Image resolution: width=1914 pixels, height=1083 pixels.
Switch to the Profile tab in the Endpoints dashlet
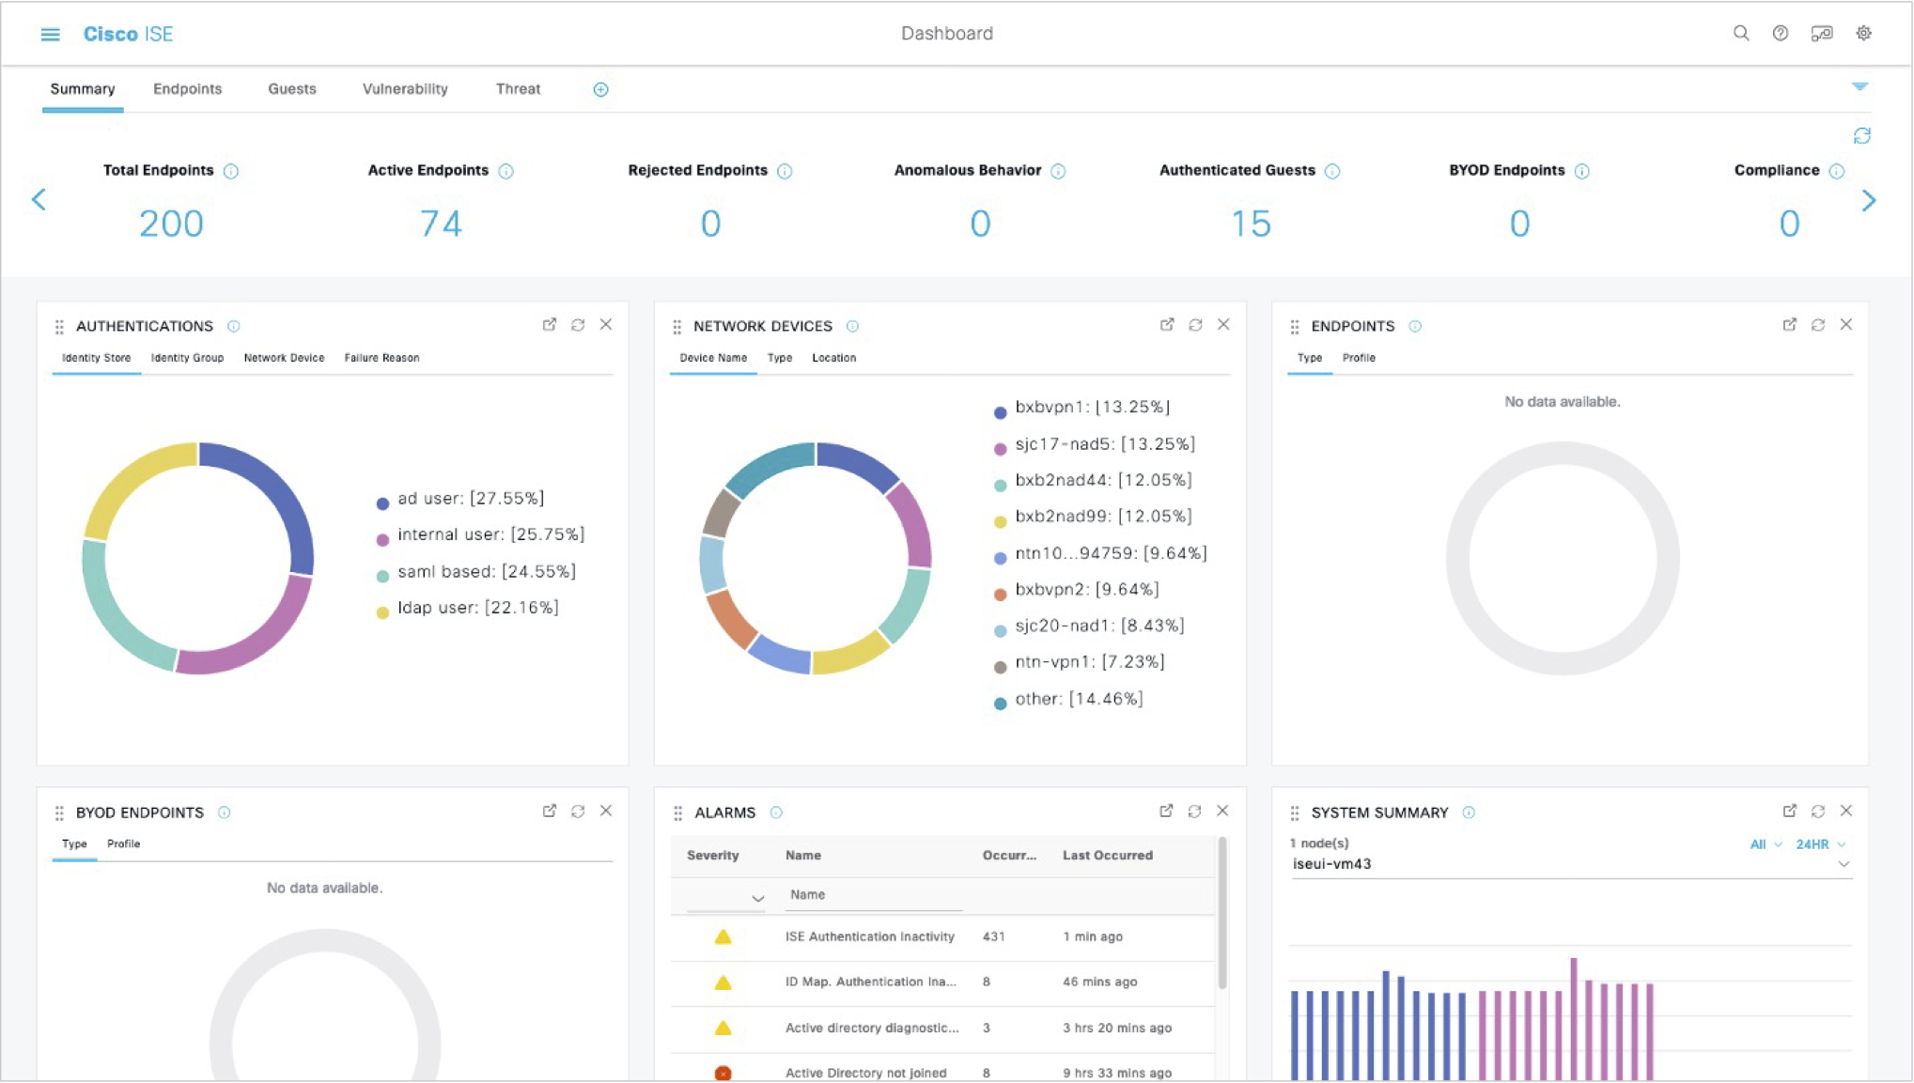pyautogui.click(x=1358, y=358)
